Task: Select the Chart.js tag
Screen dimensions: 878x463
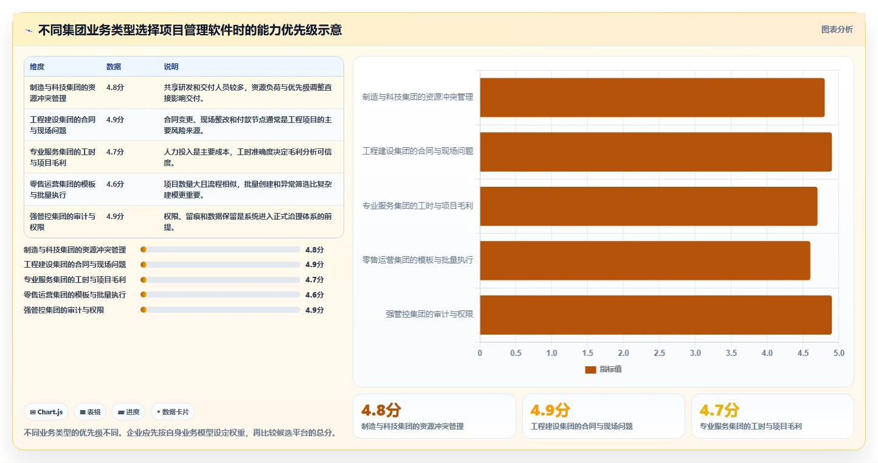Action: (x=47, y=412)
